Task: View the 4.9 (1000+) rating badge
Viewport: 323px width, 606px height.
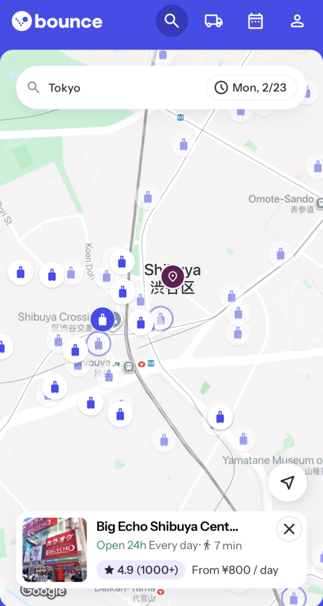Action: (x=141, y=570)
